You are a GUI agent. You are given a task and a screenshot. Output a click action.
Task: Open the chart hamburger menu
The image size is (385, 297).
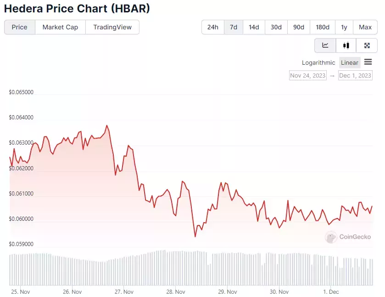click(x=368, y=62)
